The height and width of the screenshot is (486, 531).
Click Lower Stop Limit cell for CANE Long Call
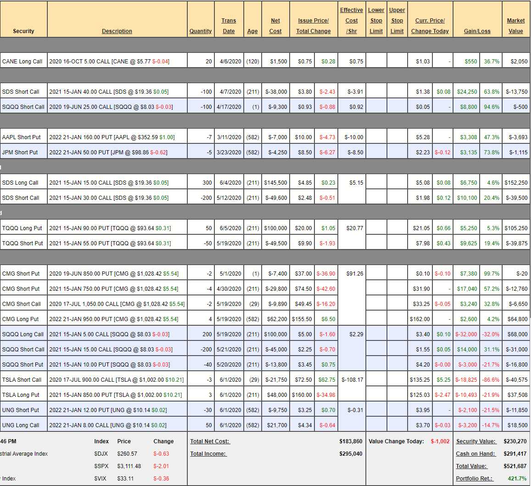coord(376,62)
